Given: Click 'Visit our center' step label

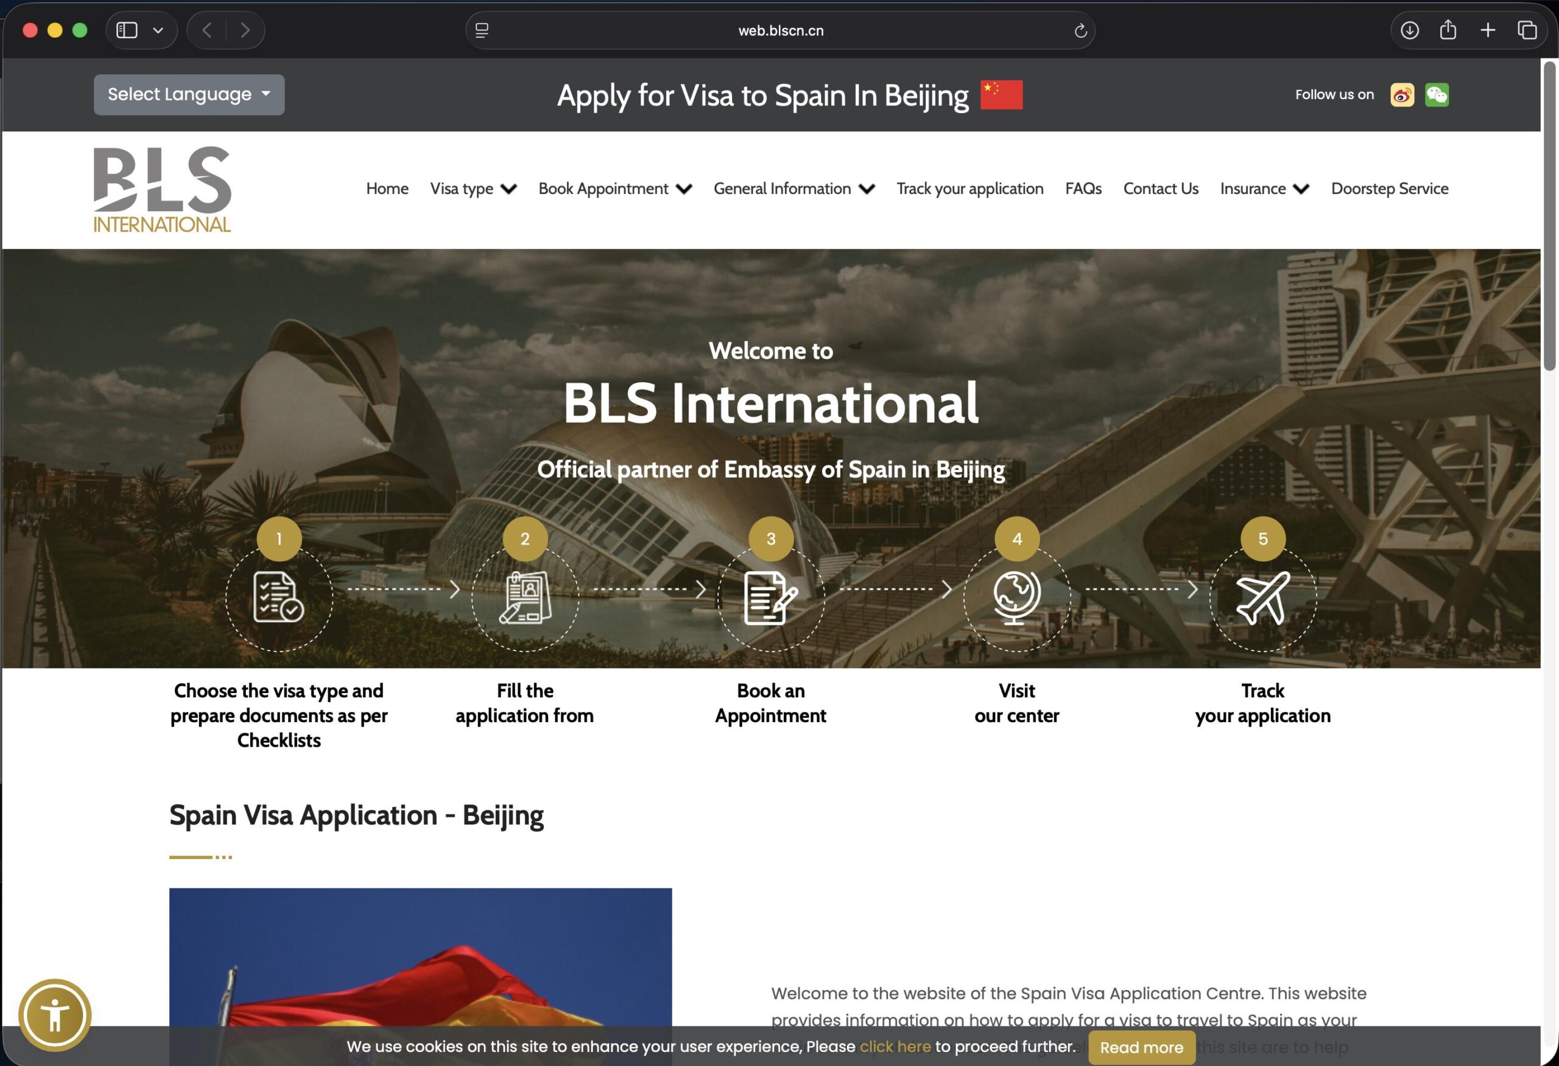Looking at the screenshot, I should coord(1017,703).
